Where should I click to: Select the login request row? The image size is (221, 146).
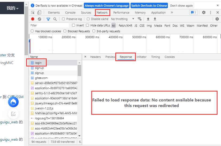pyautogui.click(x=53, y=63)
